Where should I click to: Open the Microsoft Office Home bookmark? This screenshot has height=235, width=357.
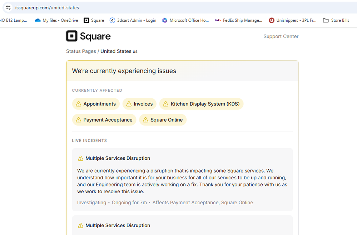click(185, 20)
